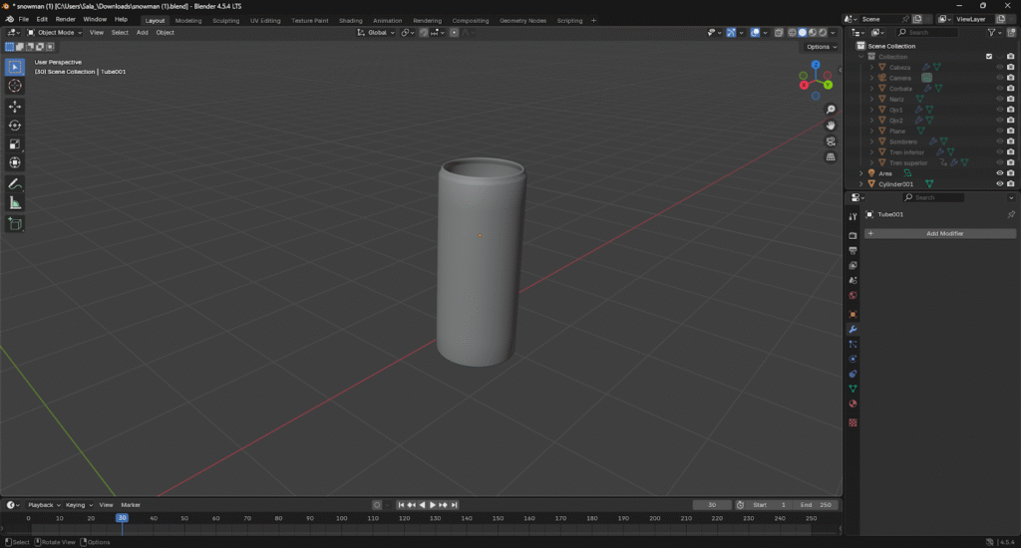Expand the Cabeza object in outliner

(x=871, y=68)
